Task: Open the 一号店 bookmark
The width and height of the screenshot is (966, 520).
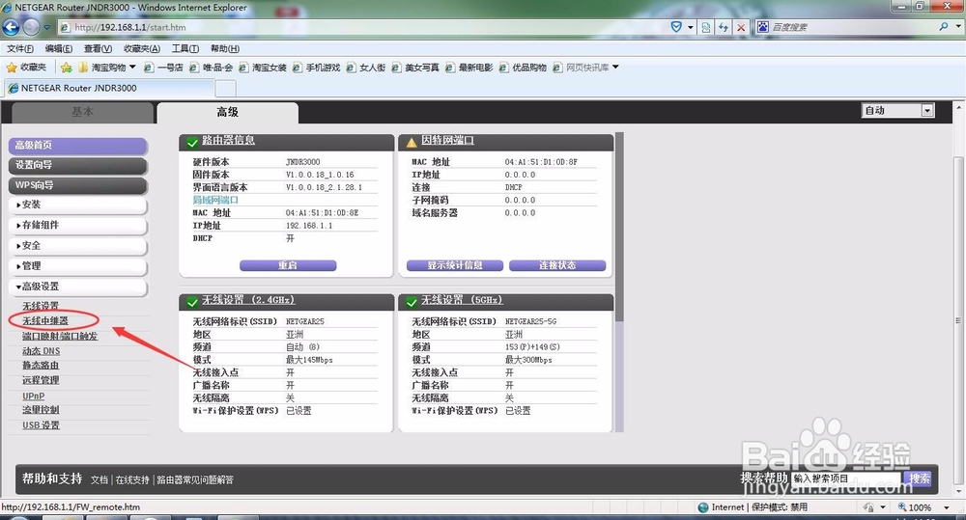Action: click(163, 68)
